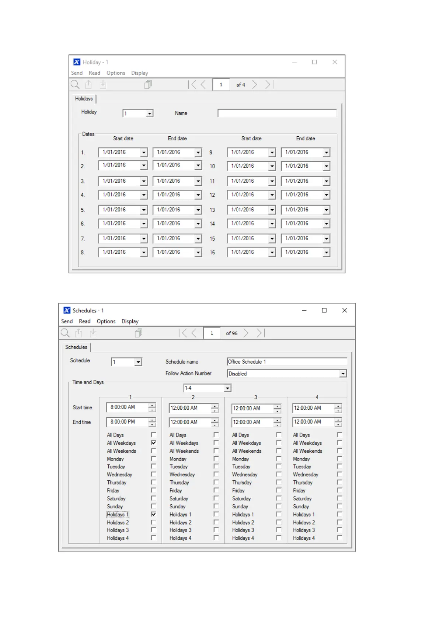The height and width of the screenshot is (620, 439).
Task: Click the send upload icon in Holiday toolbar
Action: pos(88,85)
